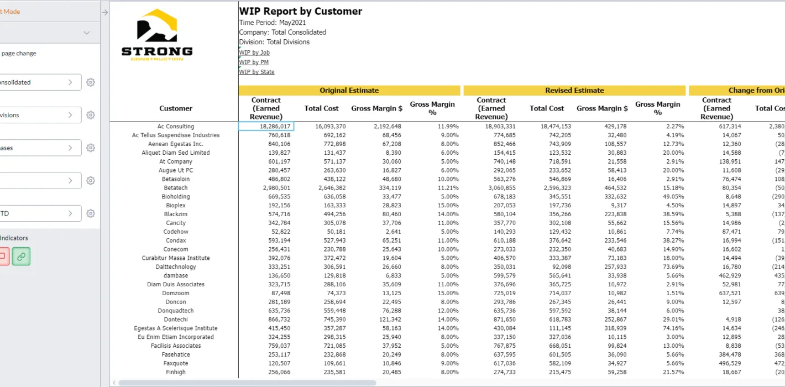Viewport: 785px width, 387px height.
Task: Select the Ac Consulting customer row
Action: click(x=176, y=127)
